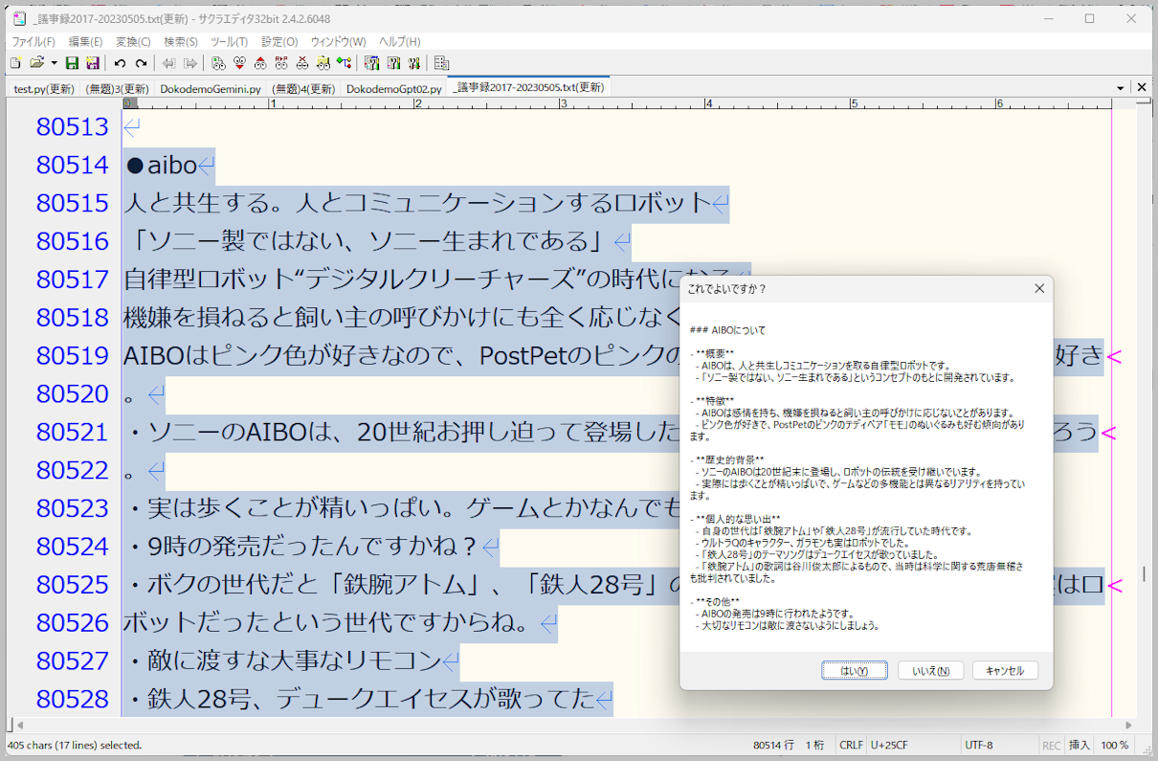Click the Redo arrow icon
The width and height of the screenshot is (1158, 761).
point(141,63)
